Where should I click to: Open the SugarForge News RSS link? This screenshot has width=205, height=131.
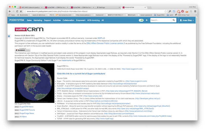pyautogui.click(x=27, y=113)
